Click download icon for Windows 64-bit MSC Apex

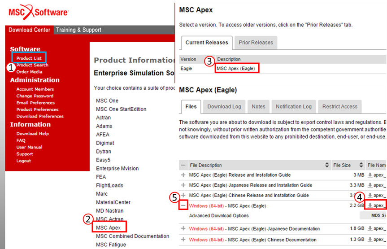[x=370, y=205]
